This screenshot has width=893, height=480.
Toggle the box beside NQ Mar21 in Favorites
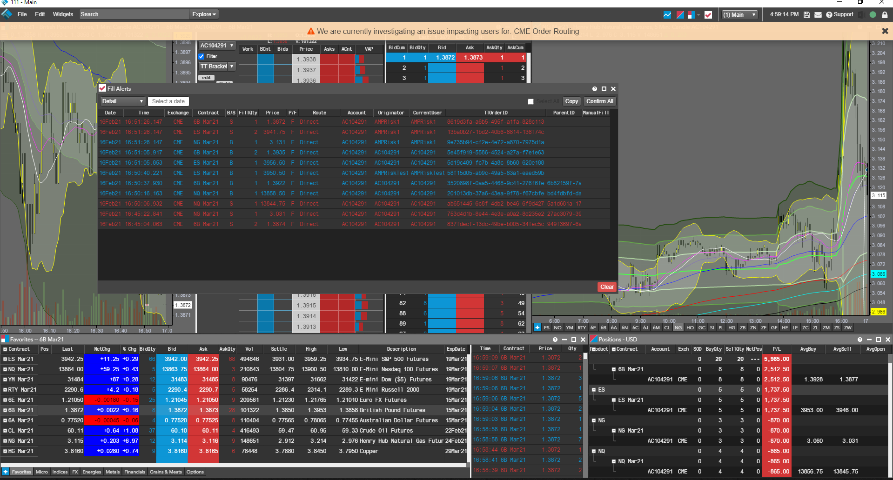pos(5,369)
